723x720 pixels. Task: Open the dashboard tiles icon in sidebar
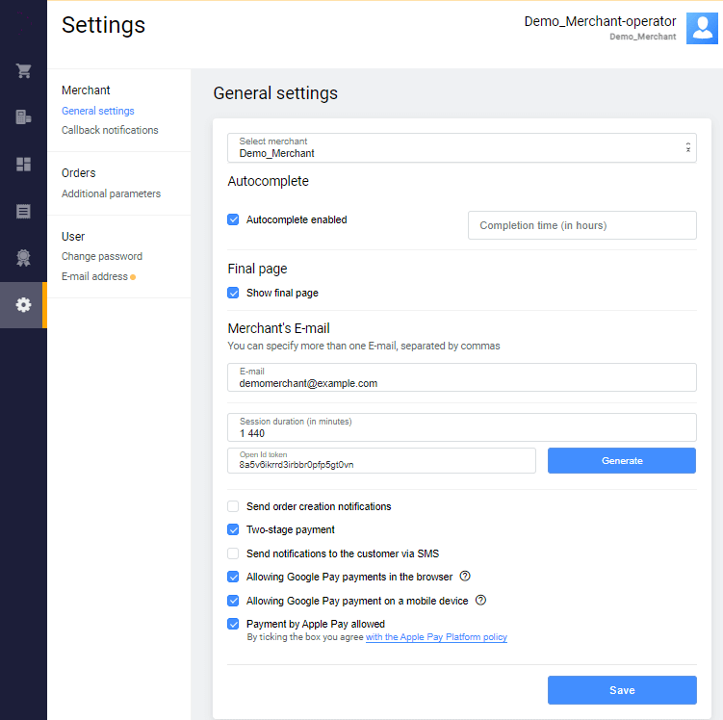pyautogui.click(x=23, y=164)
